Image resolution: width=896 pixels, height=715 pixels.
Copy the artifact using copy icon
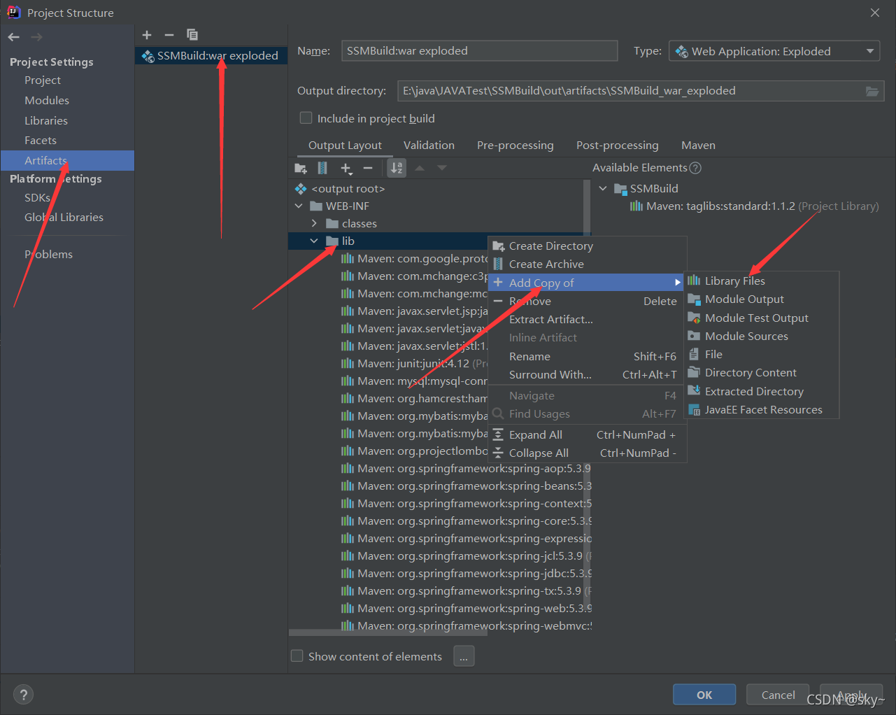coord(192,35)
